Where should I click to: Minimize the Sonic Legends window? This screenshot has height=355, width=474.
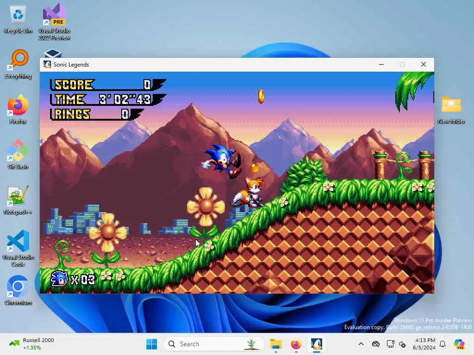pos(381,64)
